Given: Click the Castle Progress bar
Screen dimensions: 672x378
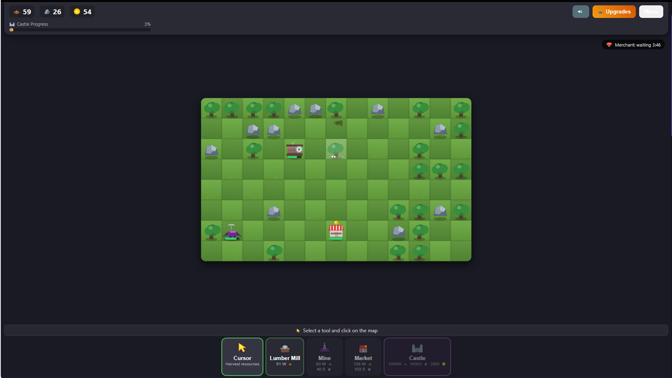Looking at the screenshot, I should tap(80, 30).
